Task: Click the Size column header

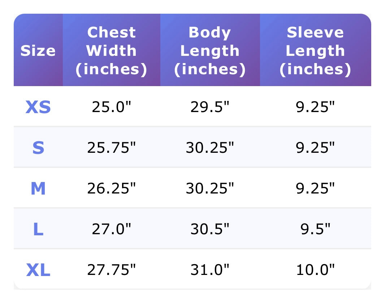Action: pos(38,50)
